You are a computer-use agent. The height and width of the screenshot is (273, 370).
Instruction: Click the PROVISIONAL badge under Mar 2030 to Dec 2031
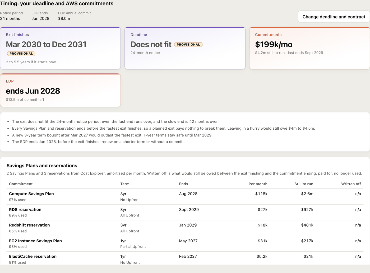[x=21, y=54]
